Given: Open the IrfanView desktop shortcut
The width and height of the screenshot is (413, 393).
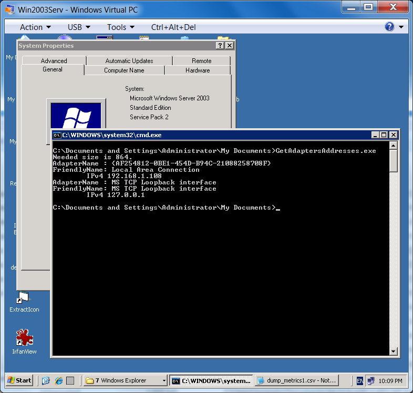Looking at the screenshot, I should click(x=24, y=342).
